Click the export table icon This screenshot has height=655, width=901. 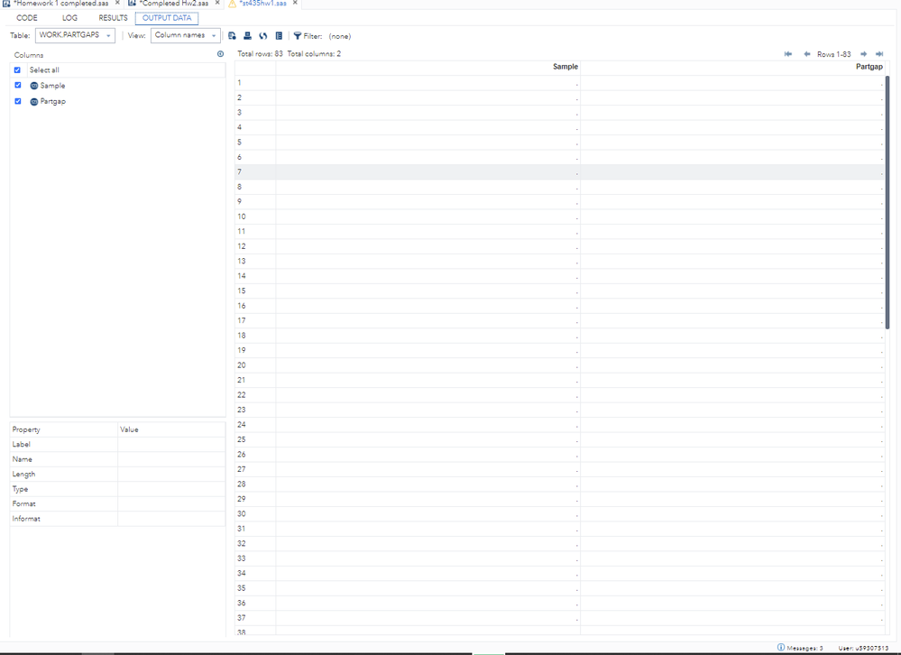coord(232,35)
